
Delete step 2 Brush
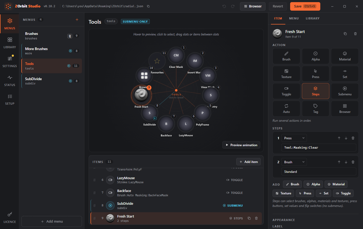pyautogui.click(x=353, y=162)
